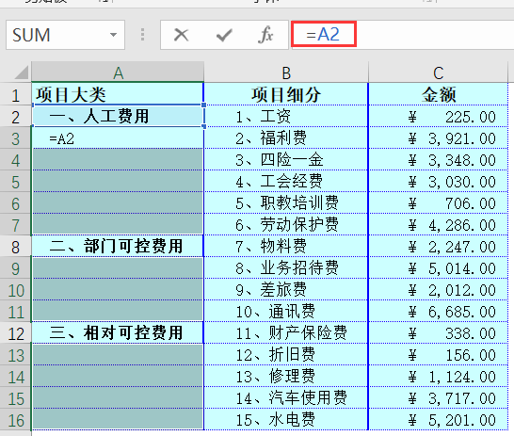
Task: Cancel the formula entry with the X icon
Action: tap(181, 35)
